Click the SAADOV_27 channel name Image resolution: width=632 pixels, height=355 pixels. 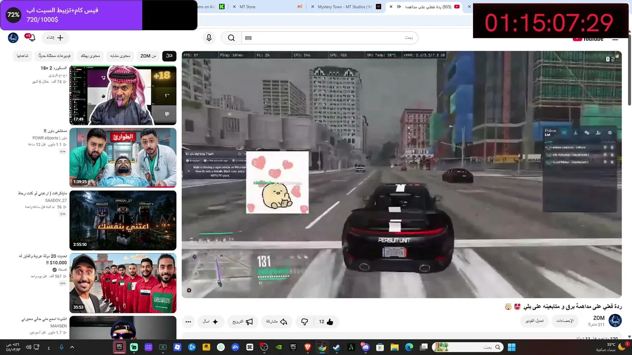pos(56,201)
